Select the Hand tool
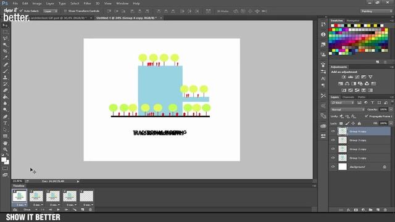 [5, 143]
